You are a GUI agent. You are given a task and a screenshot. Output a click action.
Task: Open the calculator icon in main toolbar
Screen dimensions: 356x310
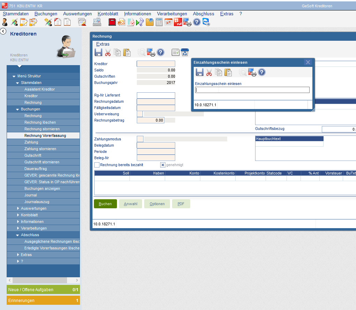[159, 22]
